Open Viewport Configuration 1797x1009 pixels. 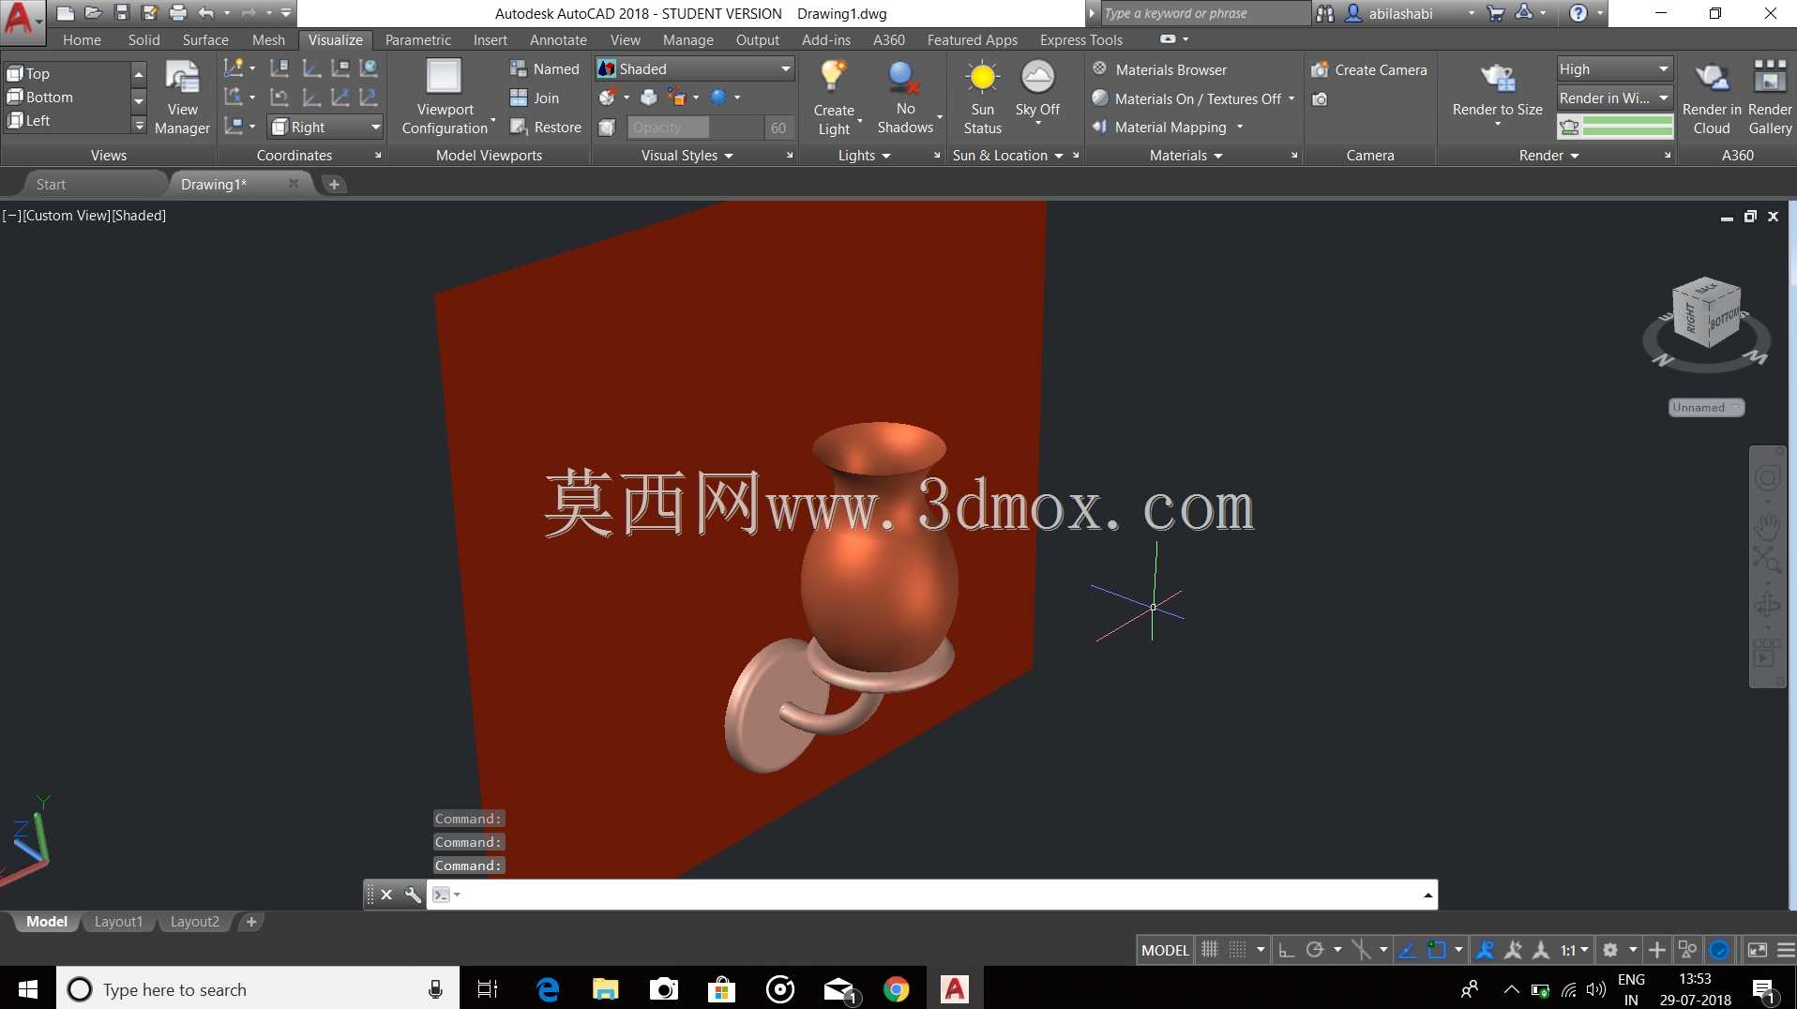click(445, 98)
